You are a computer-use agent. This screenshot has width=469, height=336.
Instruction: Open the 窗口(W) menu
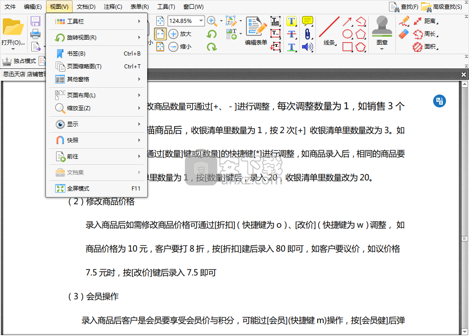tap(193, 6)
